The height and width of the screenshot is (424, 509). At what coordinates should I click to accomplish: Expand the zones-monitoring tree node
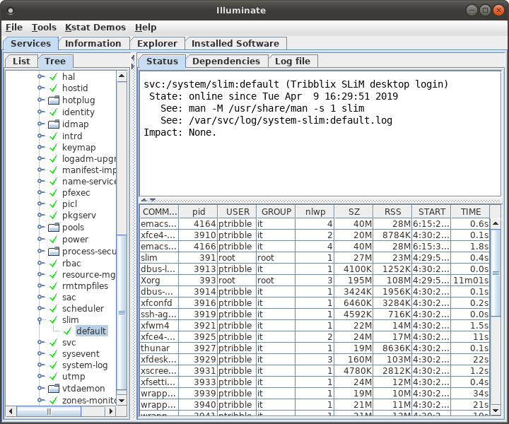pyautogui.click(x=40, y=400)
